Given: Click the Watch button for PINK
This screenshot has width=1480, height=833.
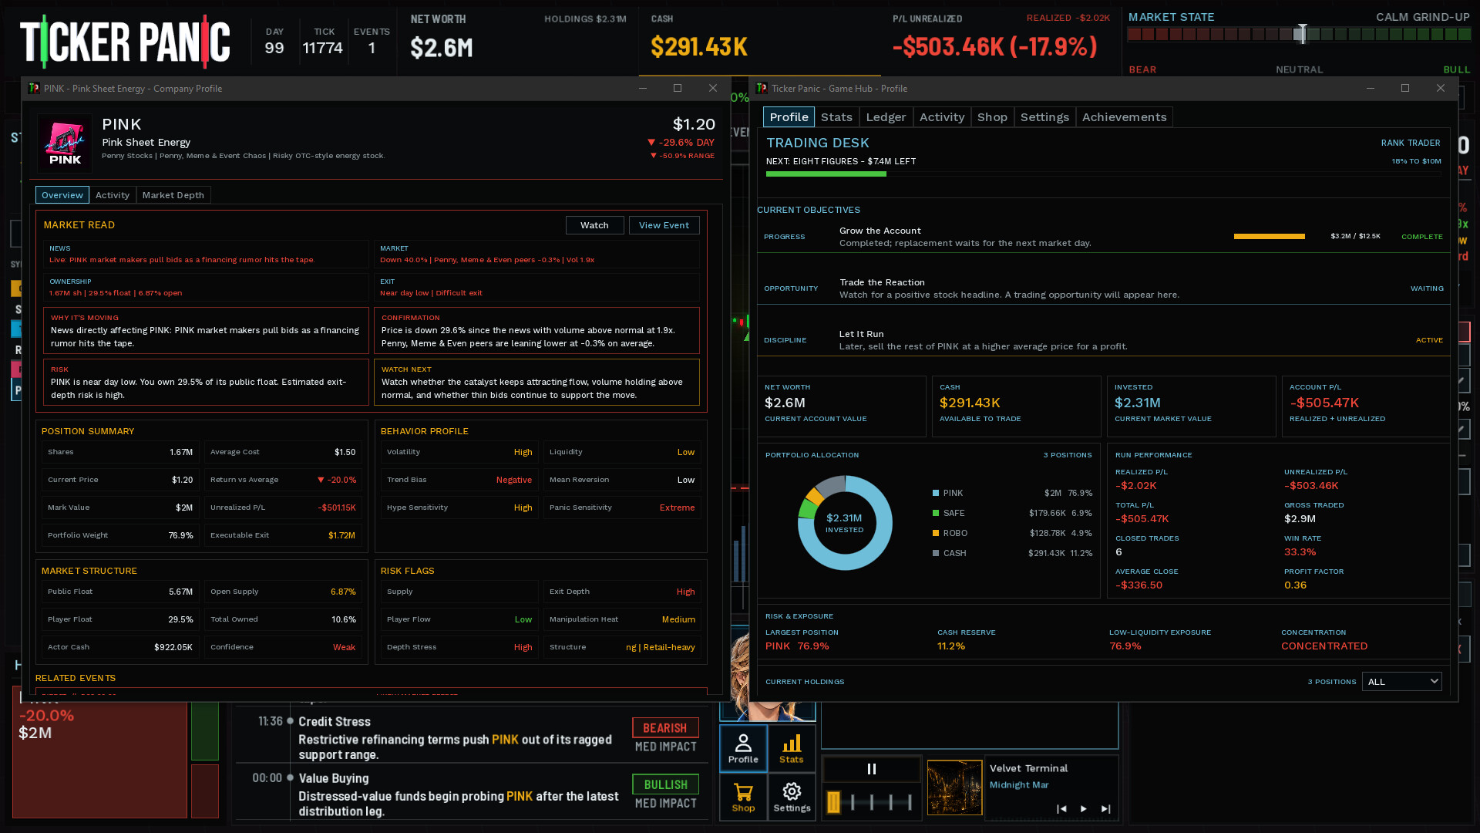Looking at the screenshot, I should coord(594,225).
